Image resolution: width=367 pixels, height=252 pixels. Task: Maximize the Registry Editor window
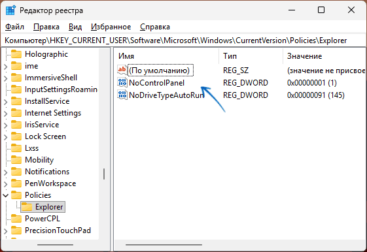pyautogui.click(x=321, y=10)
